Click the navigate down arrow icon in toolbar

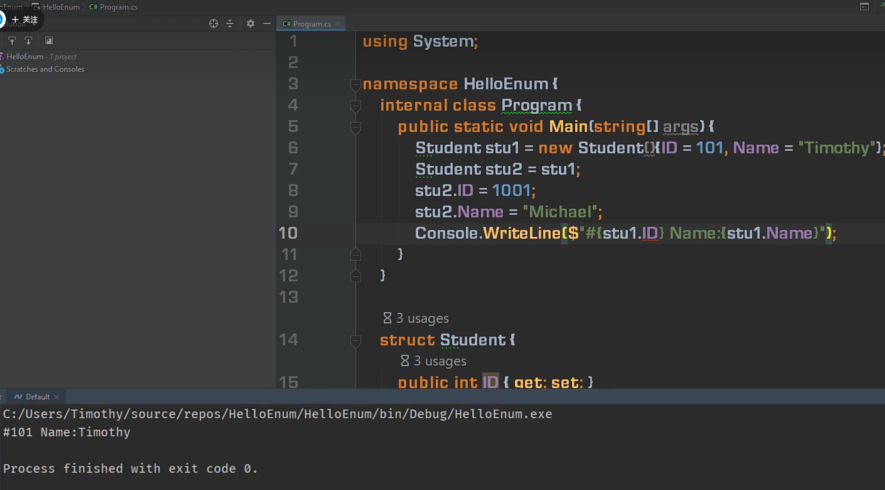click(28, 41)
